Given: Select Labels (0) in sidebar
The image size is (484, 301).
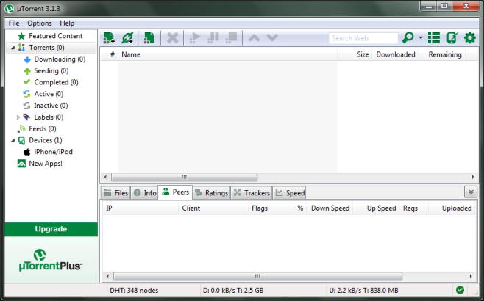Looking at the screenshot, I should click(x=49, y=117).
